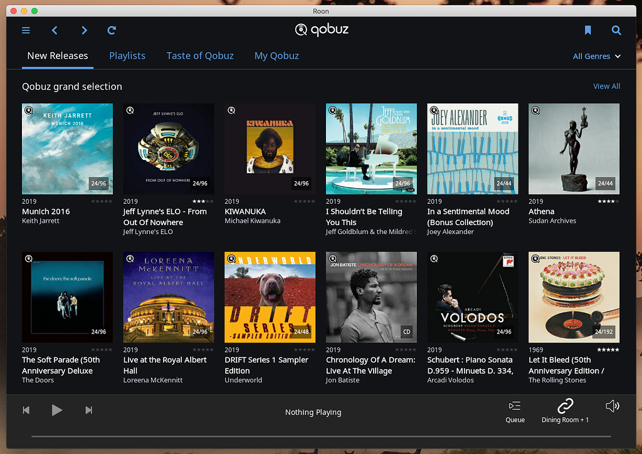Skip to the next track
Image resolution: width=642 pixels, height=454 pixels.
89,410
